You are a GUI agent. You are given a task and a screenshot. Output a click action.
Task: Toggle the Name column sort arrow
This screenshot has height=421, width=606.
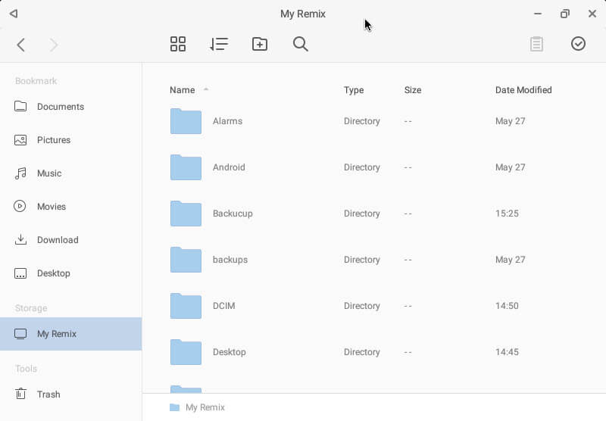[206, 89]
